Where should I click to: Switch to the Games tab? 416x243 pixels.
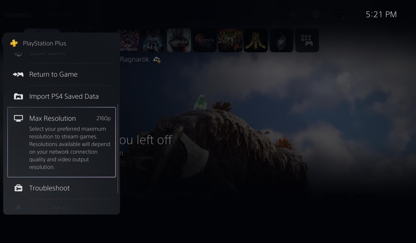pos(18,15)
